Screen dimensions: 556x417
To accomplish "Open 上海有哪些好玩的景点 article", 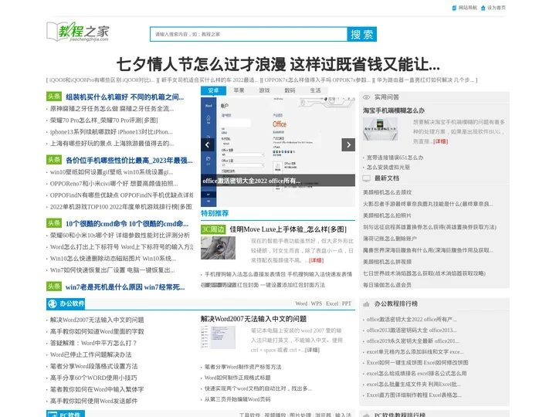I will coord(112,144).
